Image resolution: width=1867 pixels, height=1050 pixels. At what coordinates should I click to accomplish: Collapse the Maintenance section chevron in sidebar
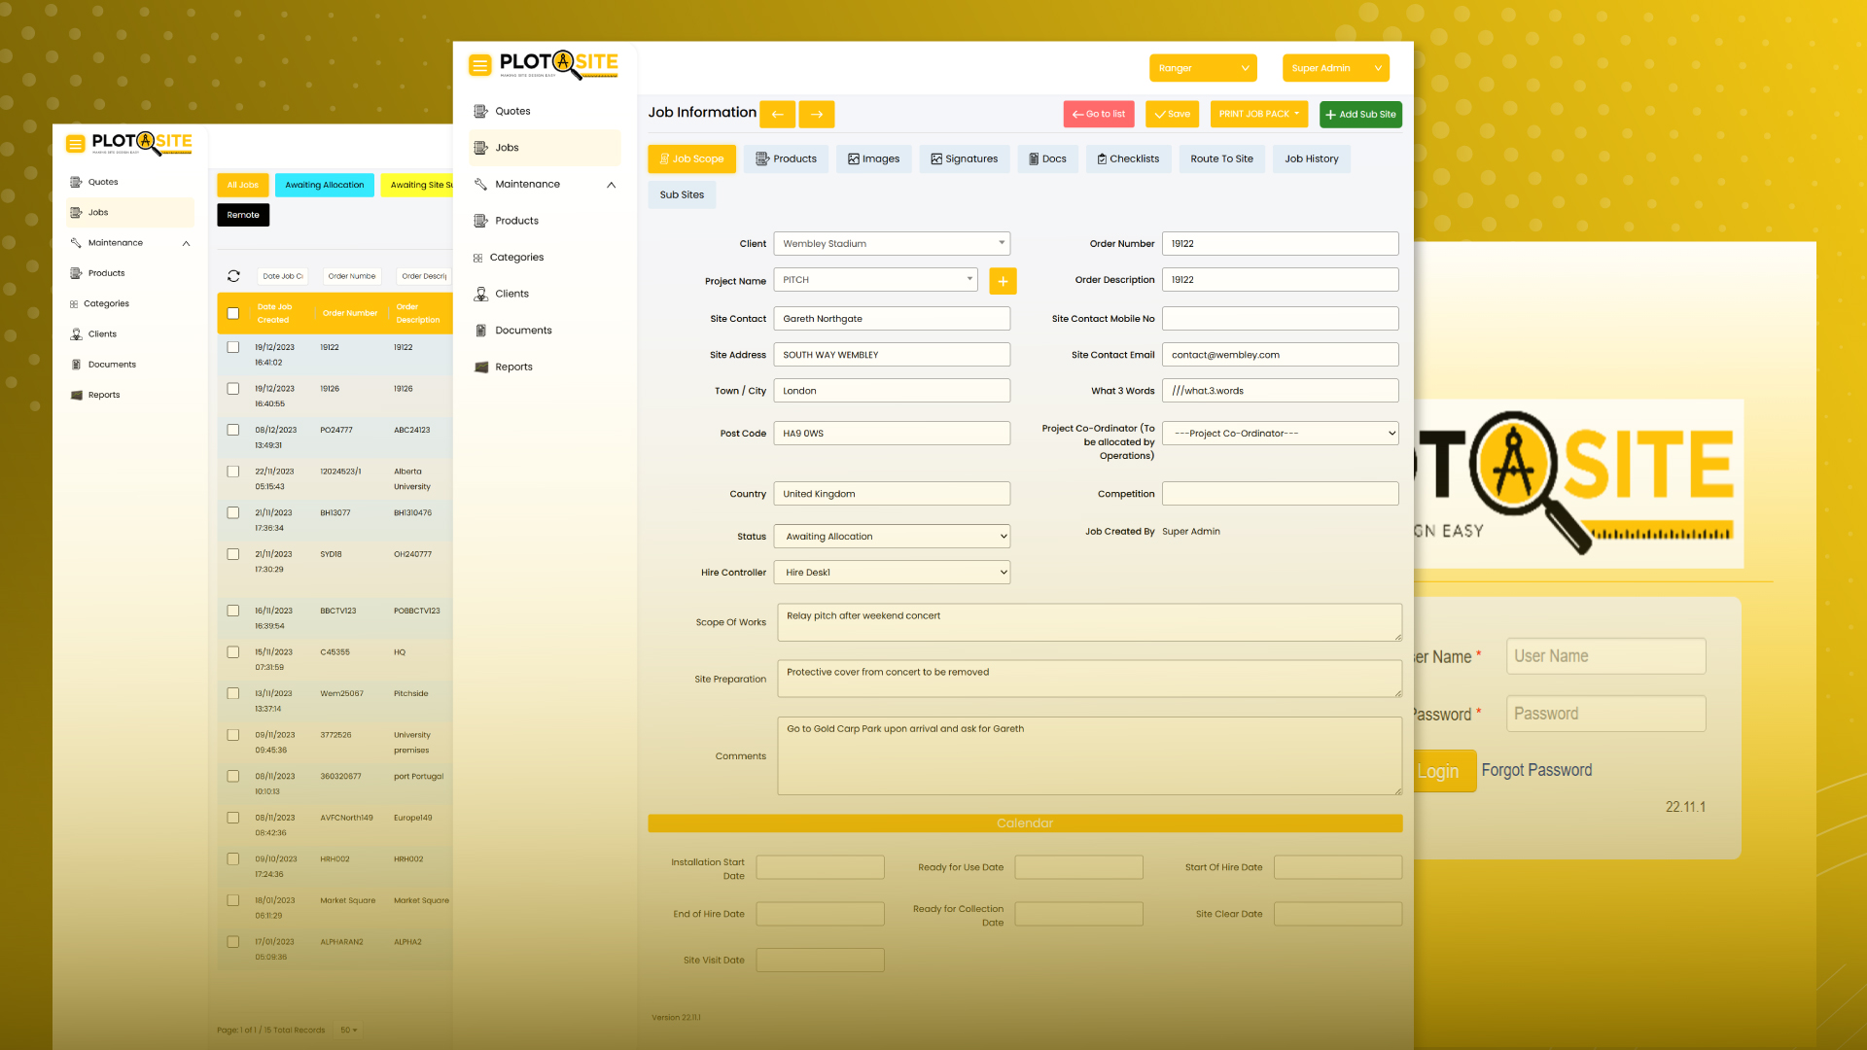(x=611, y=185)
